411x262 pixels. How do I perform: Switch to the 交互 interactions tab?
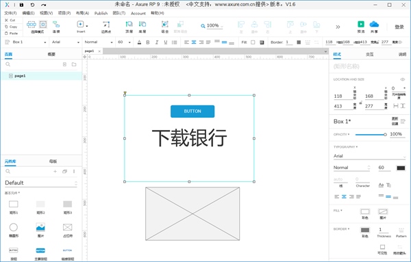click(x=370, y=54)
